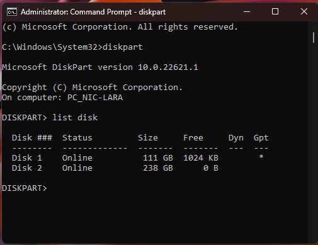Minimize the Command Prompt window
318x245 pixels.
[x=247, y=11]
